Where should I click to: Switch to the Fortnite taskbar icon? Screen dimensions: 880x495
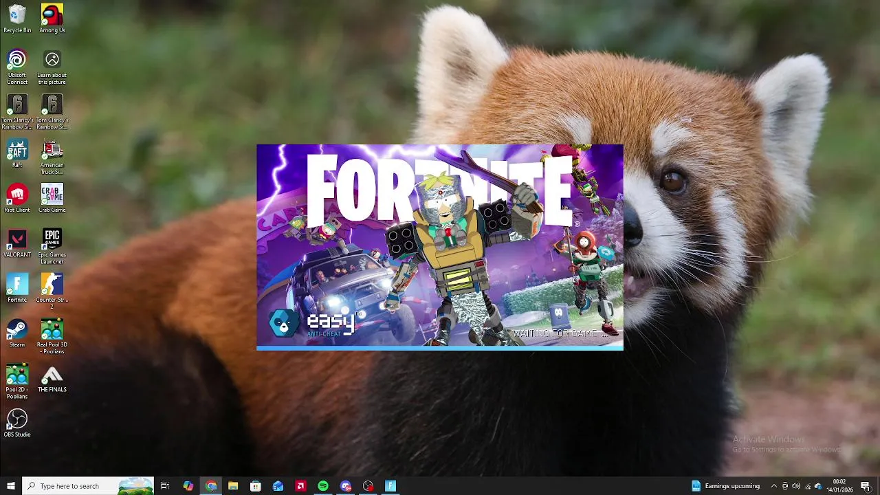(x=390, y=486)
